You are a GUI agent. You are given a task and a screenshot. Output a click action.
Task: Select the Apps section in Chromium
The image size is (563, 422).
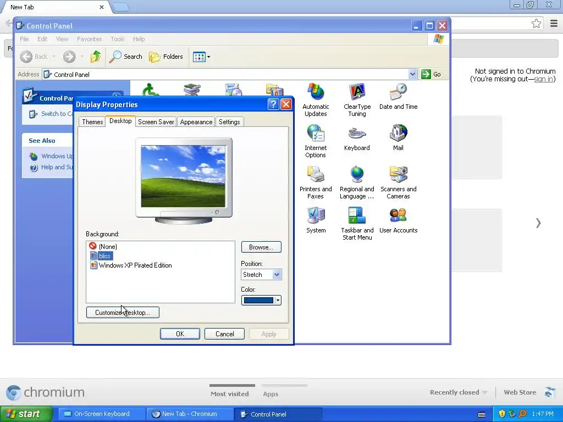point(271,393)
